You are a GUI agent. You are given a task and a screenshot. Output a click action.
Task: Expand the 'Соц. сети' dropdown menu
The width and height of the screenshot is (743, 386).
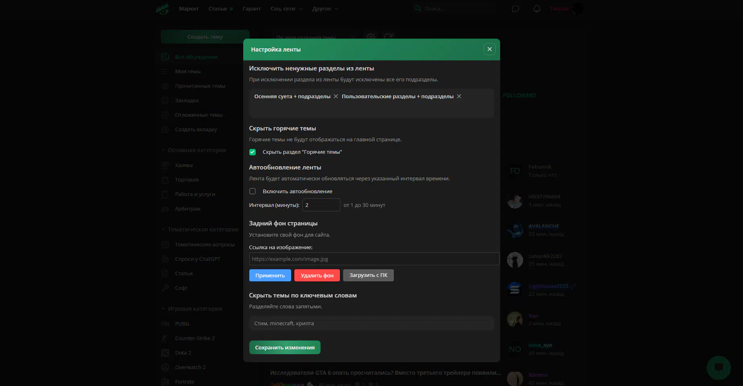tap(286, 9)
